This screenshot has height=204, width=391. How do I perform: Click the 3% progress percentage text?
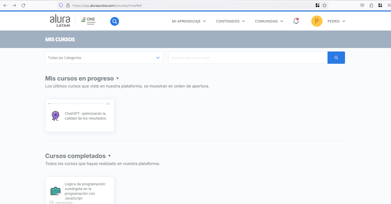[x=108, y=103]
